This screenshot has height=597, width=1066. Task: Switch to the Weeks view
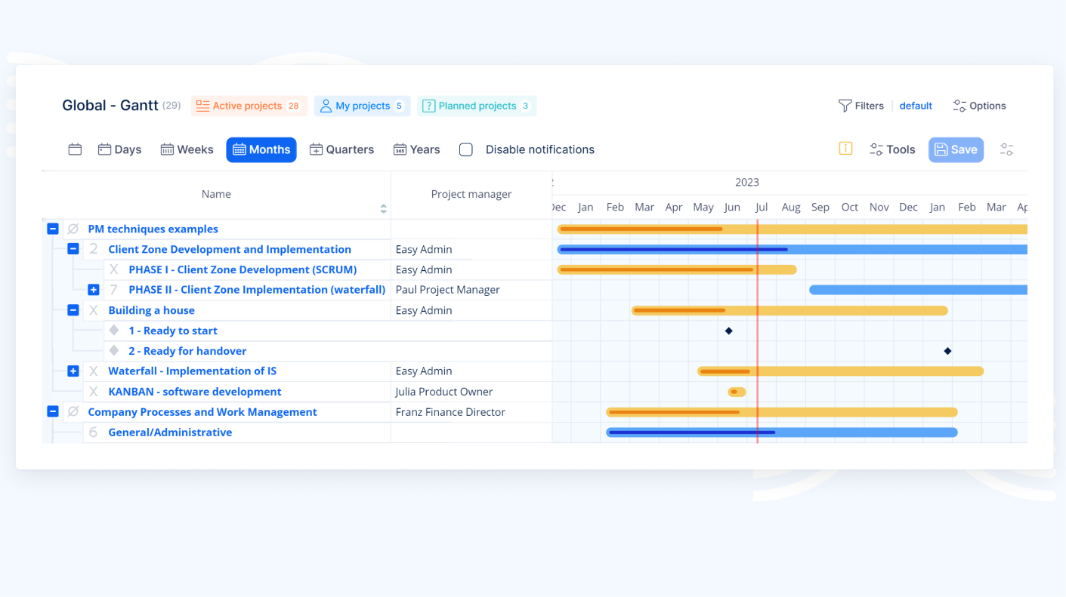pos(187,149)
